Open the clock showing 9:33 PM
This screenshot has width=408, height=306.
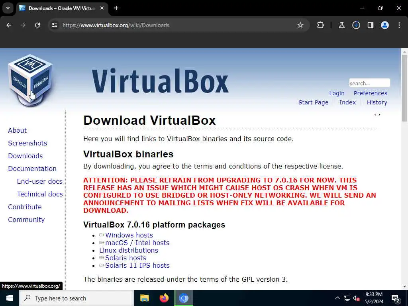coord(374,298)
